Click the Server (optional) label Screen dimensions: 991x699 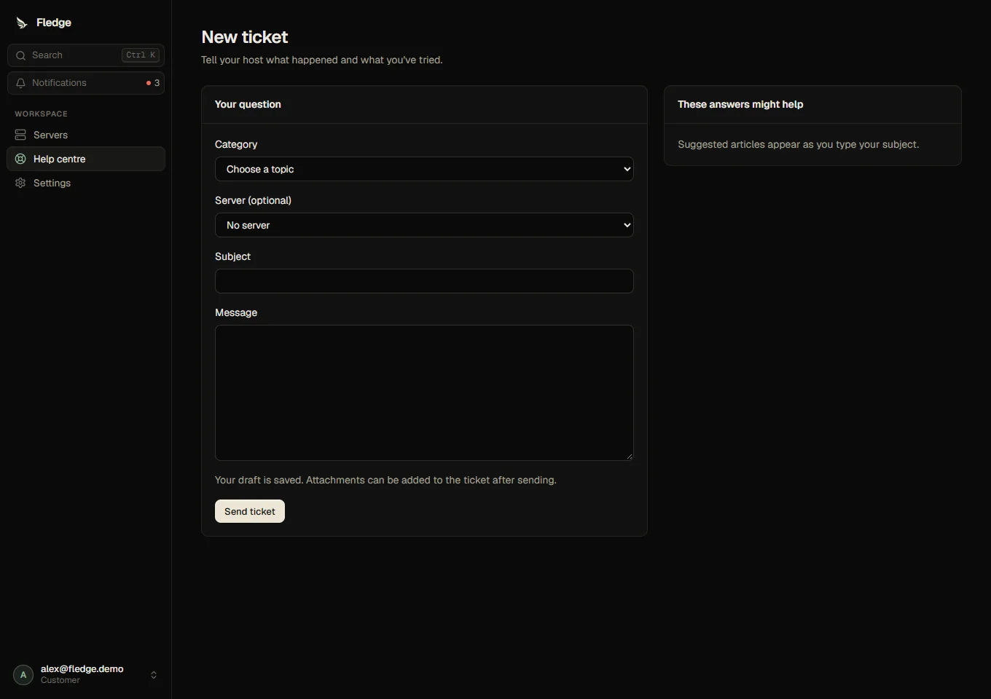tap(253, 200)
